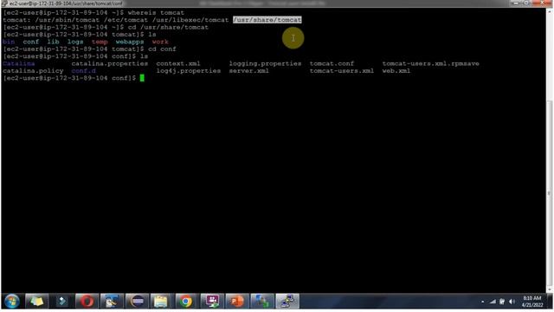Viewport: 554px width, 312px height.
Task: Click the scrollbar down arrow in PuTTY
Action: (550, 289)
